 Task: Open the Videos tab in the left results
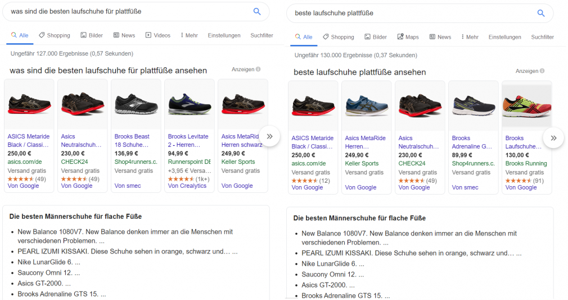pos(158,35)
